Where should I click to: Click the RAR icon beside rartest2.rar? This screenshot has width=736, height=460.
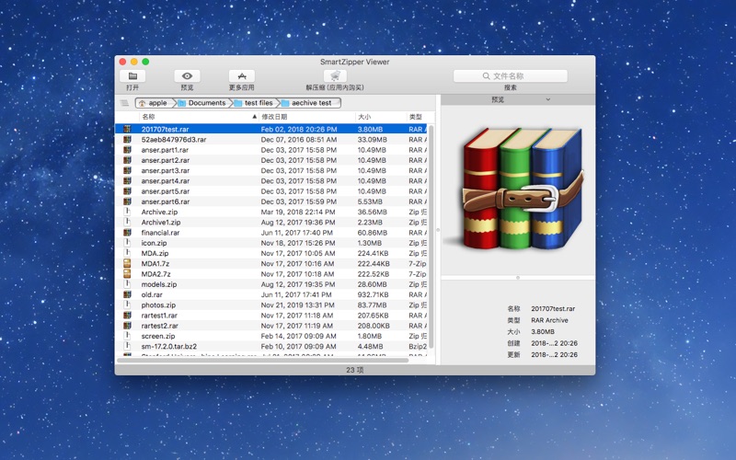[127, 326]
